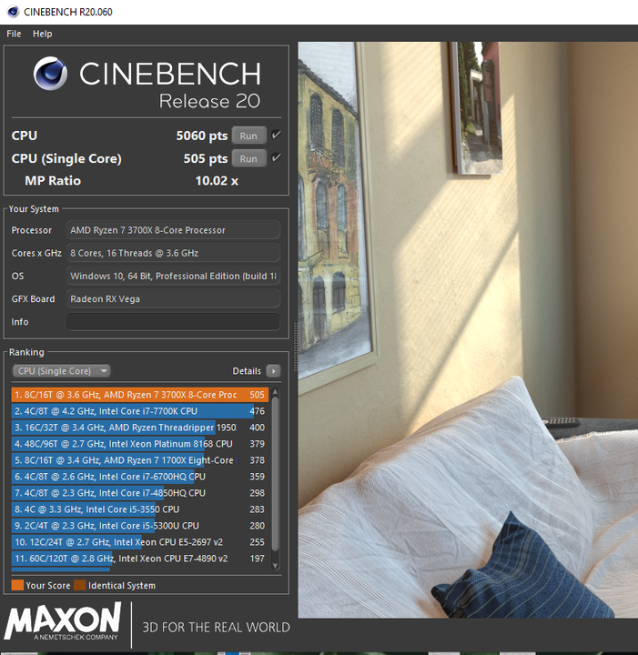Image resolution: width=638 pixels, height=655 pixels.
Task: Select ranking row 4 Intel Xeon Platinum 8168
Action: [140, 444]
